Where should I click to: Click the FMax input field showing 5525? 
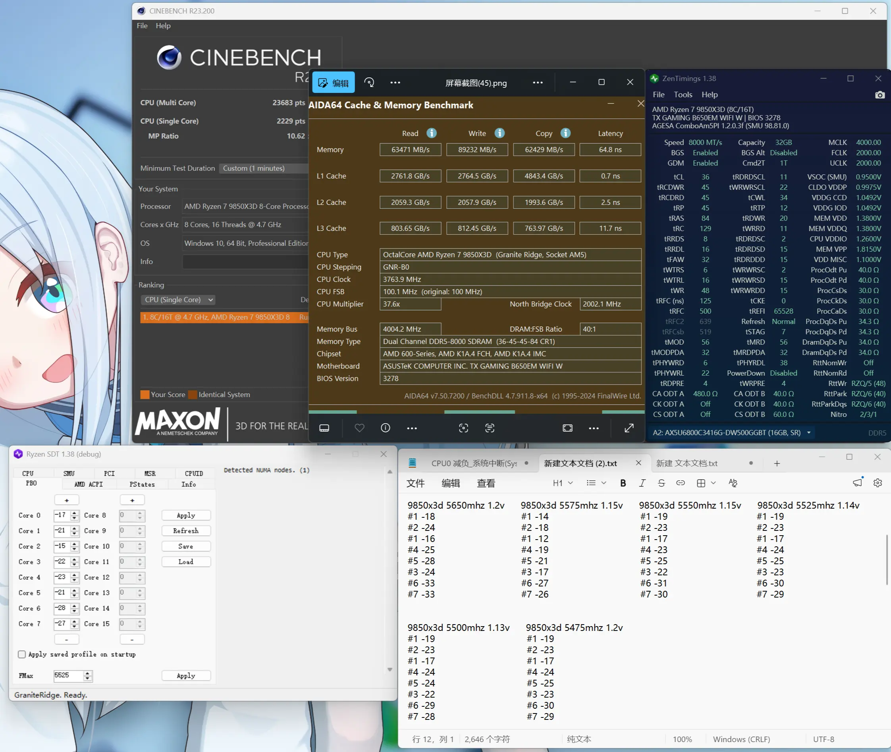pyautogui.click(x=68, y=676)
